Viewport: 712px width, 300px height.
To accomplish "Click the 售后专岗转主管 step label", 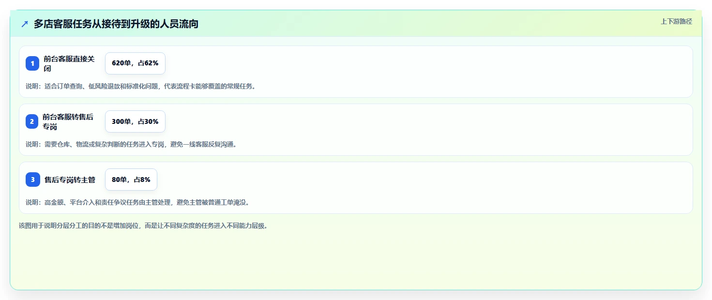I will pos(70,180).
